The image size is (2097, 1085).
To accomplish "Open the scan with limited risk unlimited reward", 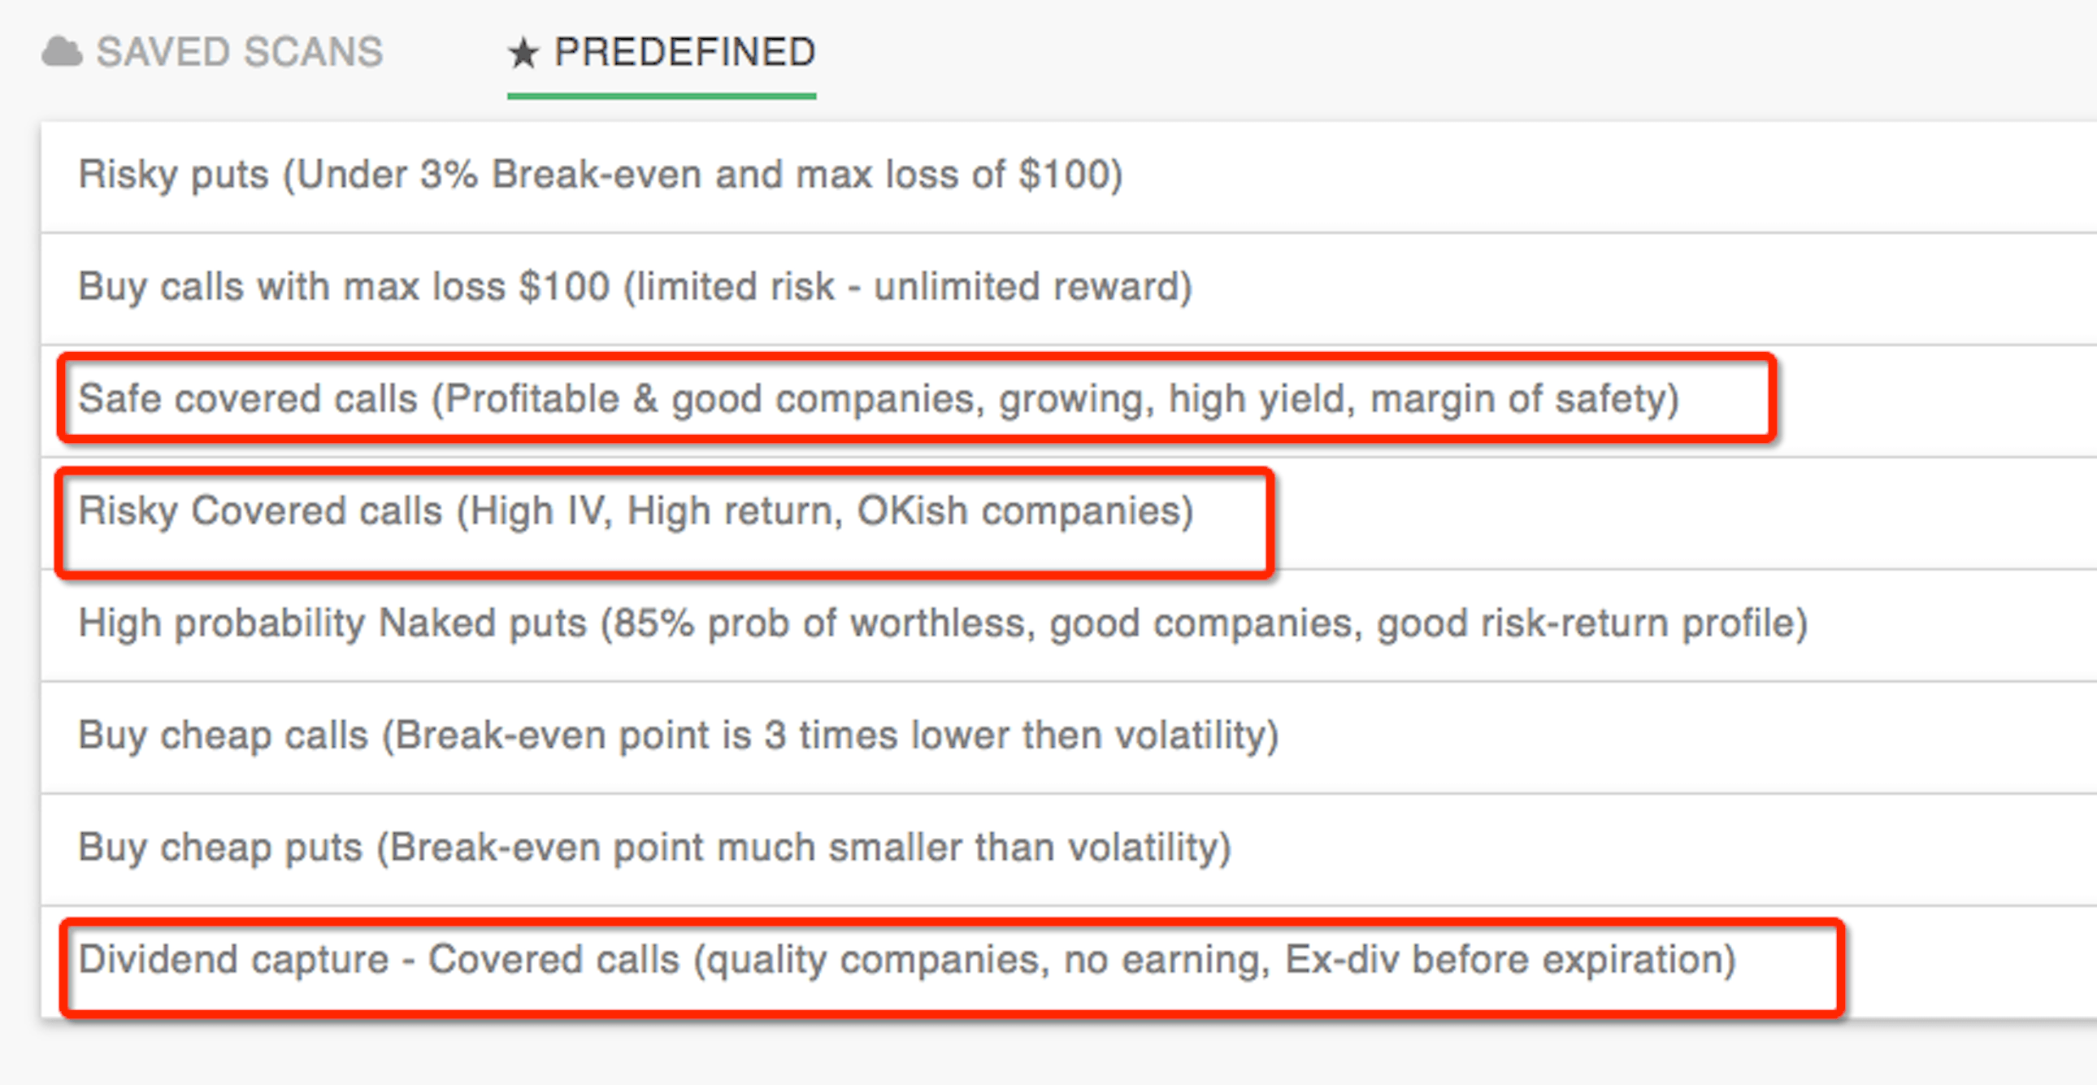I will [x=635, y=286].
